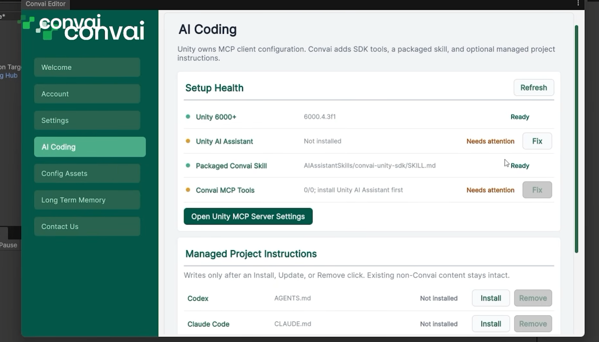
Task: Click the Unity AI Assistant orange status dot
Action: (188, 141)
